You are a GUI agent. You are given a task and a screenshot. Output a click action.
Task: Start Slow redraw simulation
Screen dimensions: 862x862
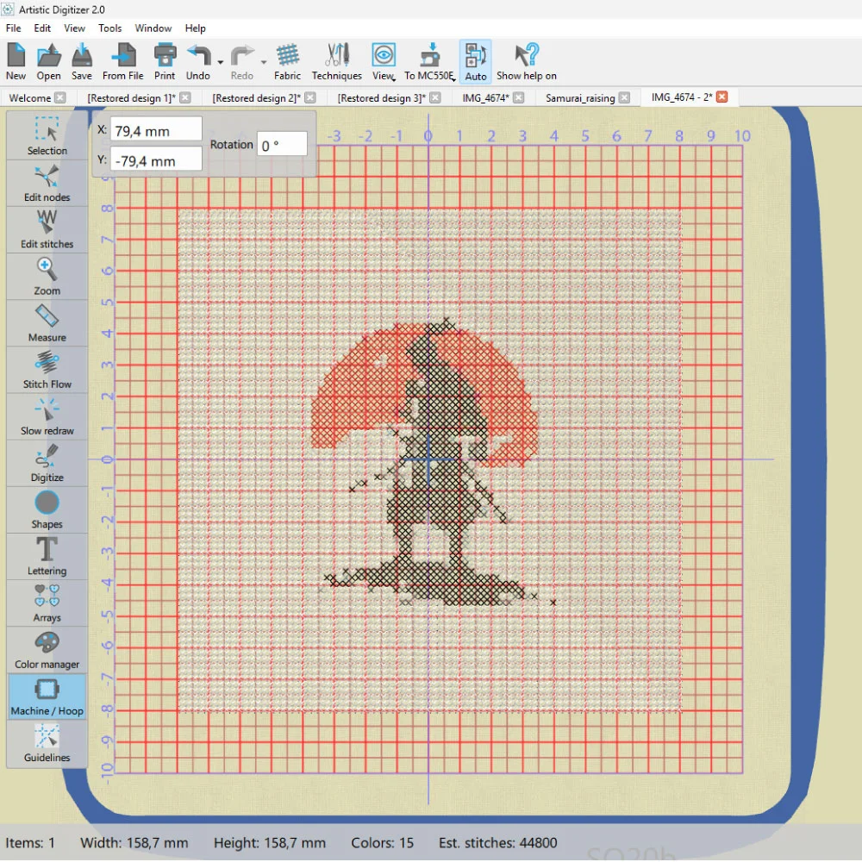click(47, 415)
